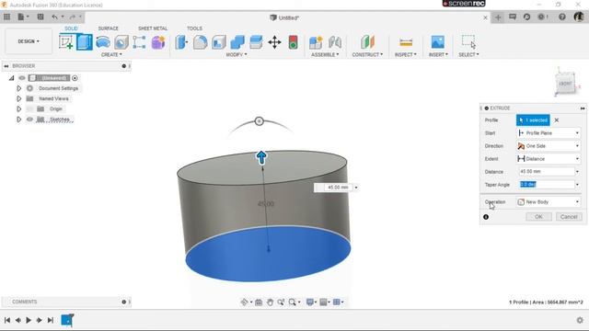Image resolution: width=589 pixels, height=331 pixels.
Task: Open the Start Profile Plane dropdown
Action: 549,132
